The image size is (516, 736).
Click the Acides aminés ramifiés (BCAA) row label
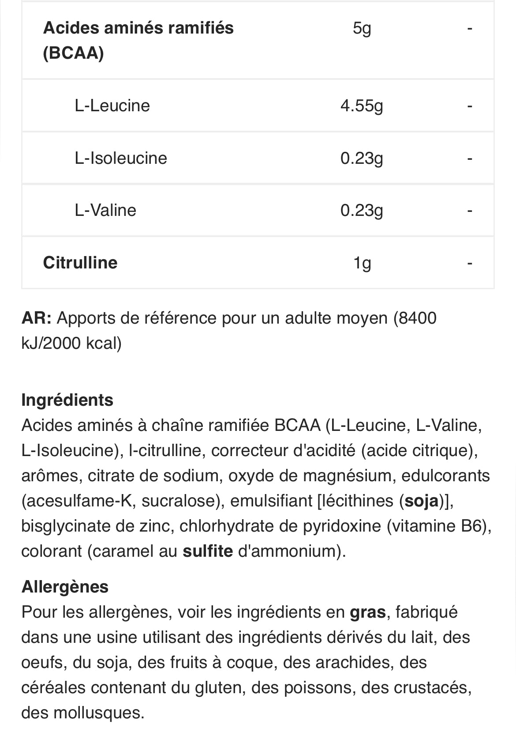click(x=138, y=40)
